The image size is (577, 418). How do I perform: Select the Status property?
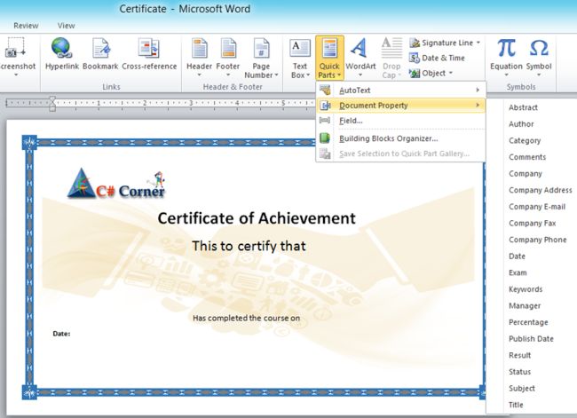(519, 372)
